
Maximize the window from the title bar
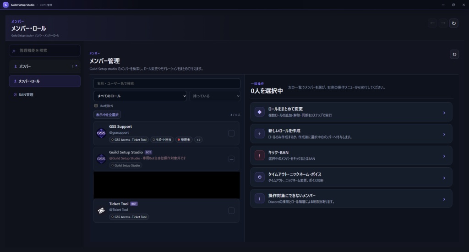[x=453, y=5]
